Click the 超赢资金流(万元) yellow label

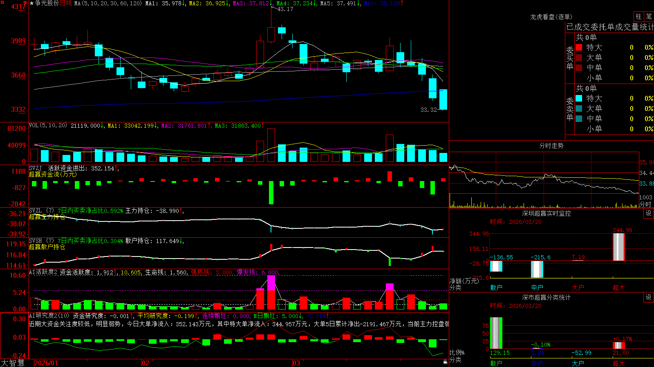coord(53,175)
